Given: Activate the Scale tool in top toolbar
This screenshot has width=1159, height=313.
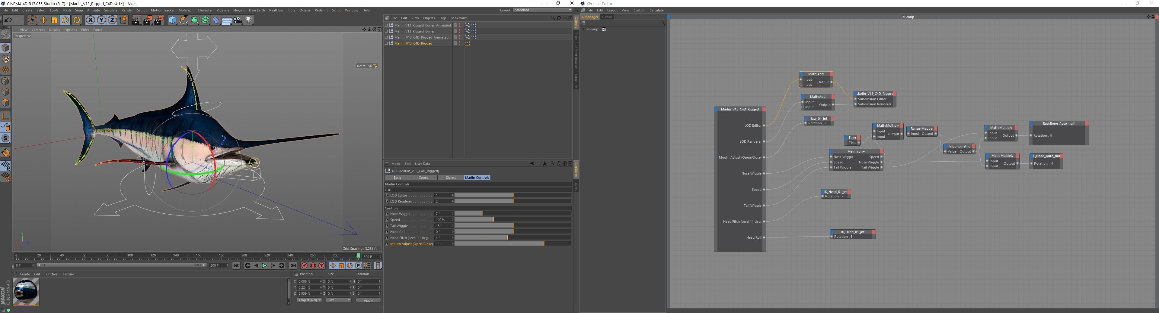Looking at the screenshot, I should point(54,20).
